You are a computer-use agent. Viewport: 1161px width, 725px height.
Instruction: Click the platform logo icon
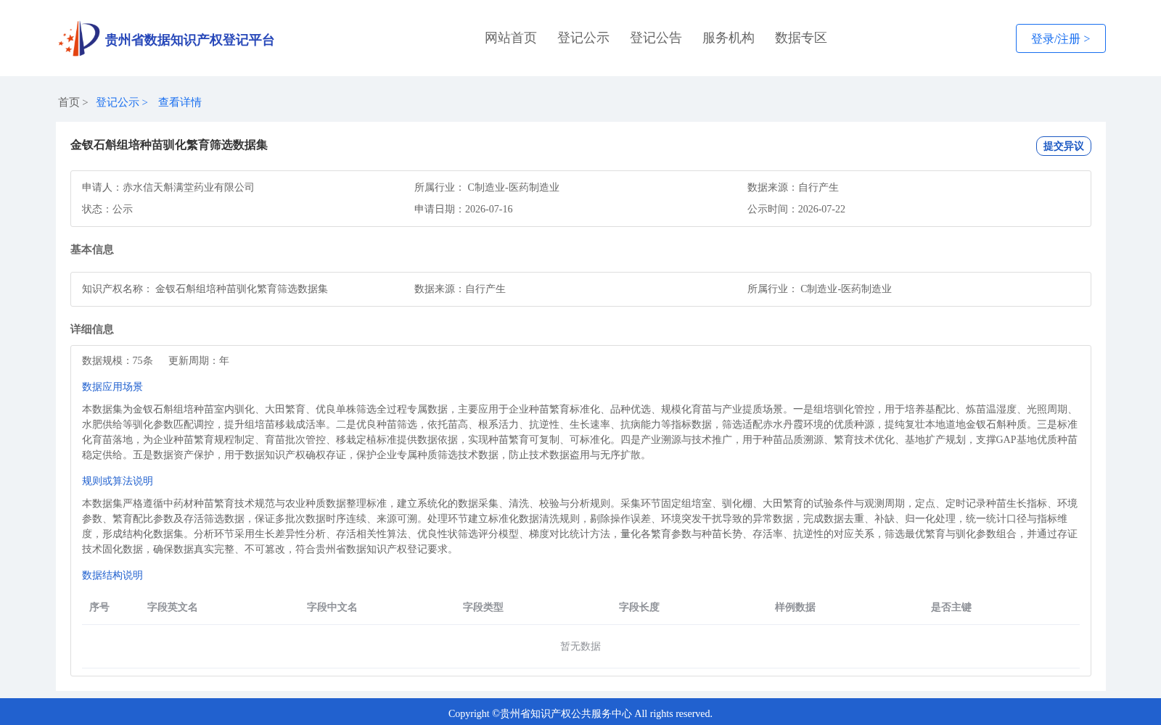79,38
